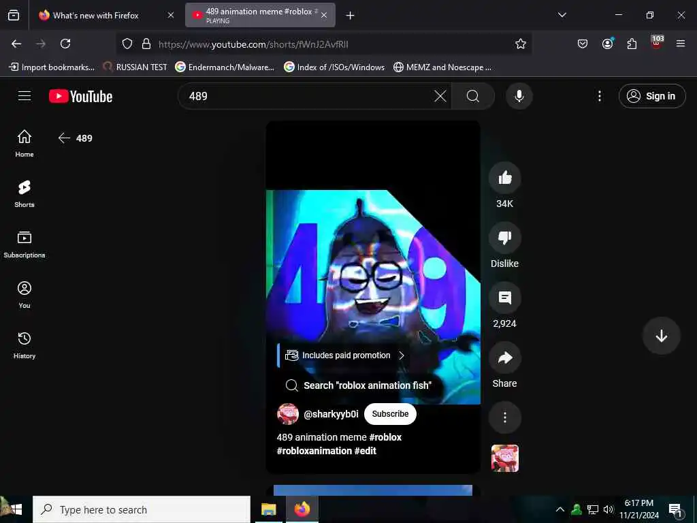Expand Includes paid promotion chevron
697x523 pixels.
(402, 355)
